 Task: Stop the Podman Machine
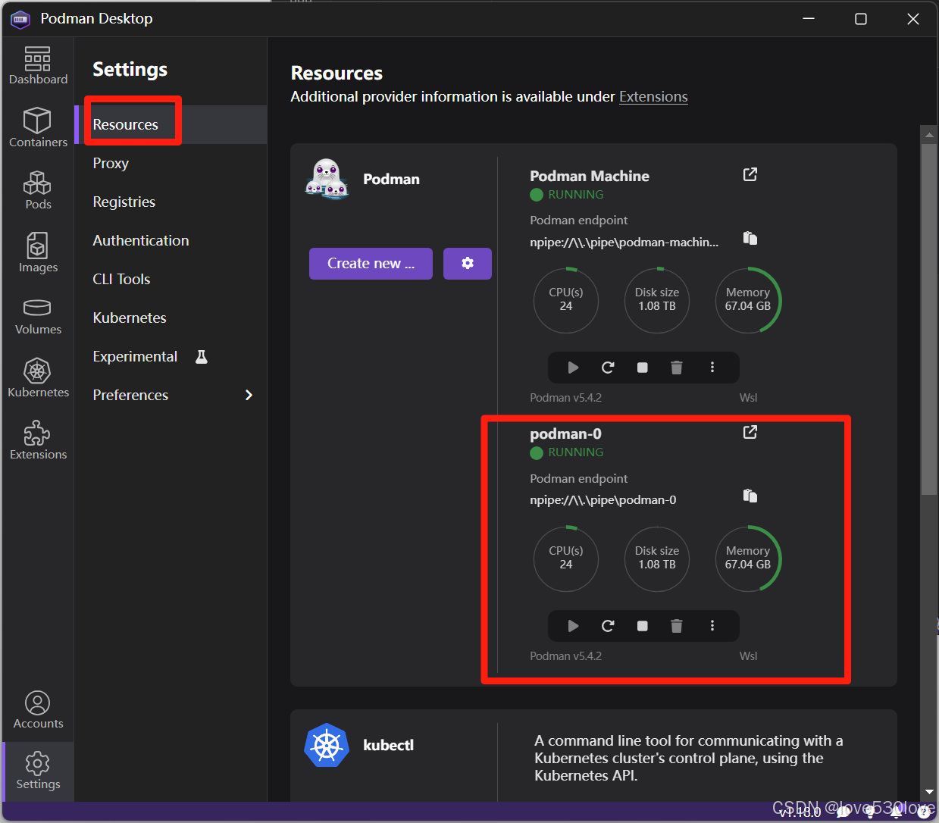(643, 368)
